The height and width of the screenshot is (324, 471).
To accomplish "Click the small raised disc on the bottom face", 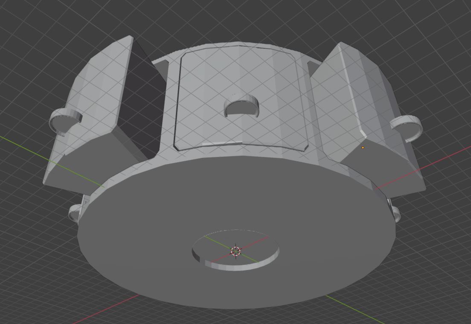I will pos(235,250).
